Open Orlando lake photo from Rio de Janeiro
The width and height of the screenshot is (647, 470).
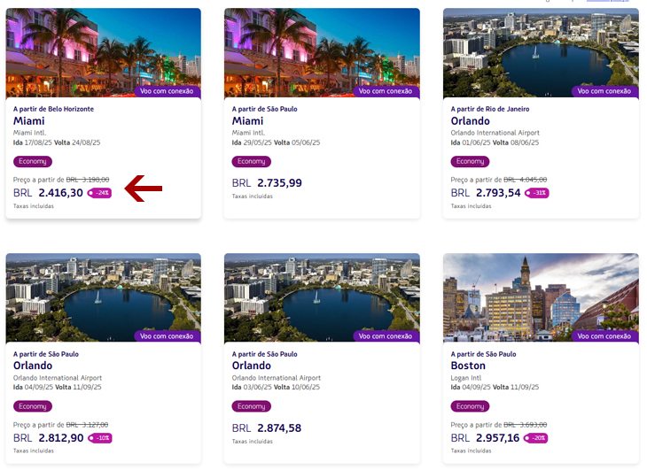pyautogui.click(x=541, y=53)
